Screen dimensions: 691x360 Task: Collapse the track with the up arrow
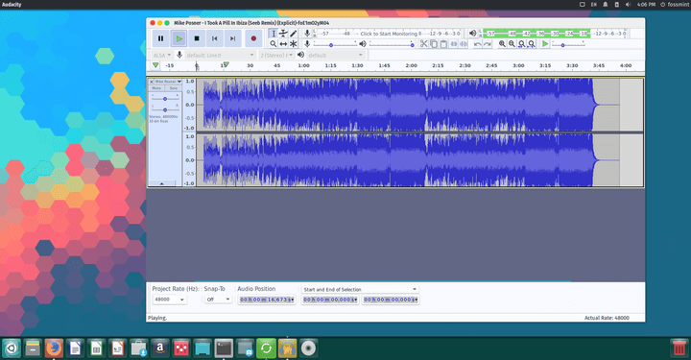162,183
